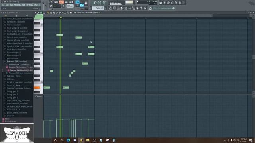Image resolution: width=255 pixels, height=143 pixels.
Task: Expand the Strings part 1 folder
Action: [11, 91]
